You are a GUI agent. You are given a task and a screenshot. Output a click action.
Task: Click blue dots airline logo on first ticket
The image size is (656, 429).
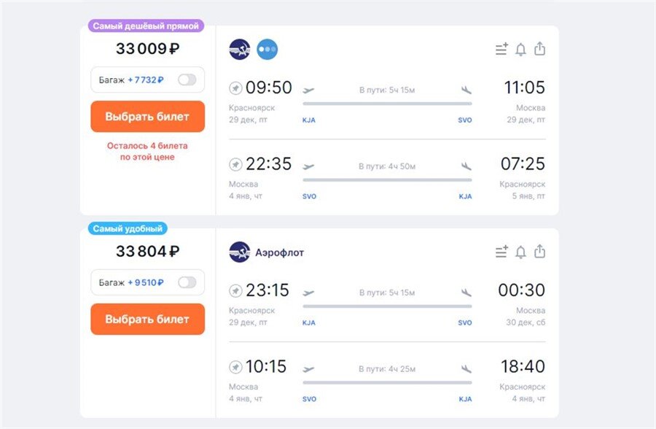tap(267, 50)
